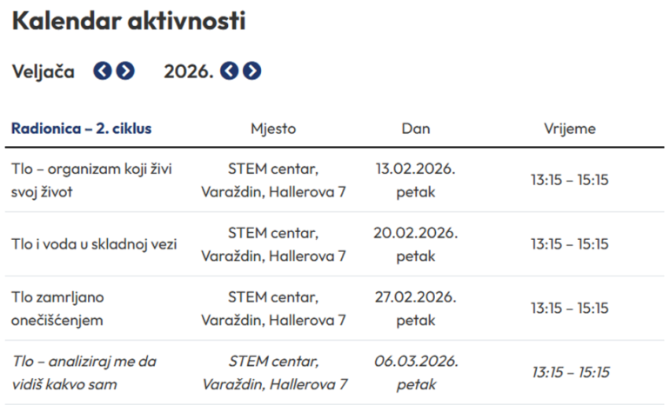The image size is (670, 412).
Task: Click the date 20.02.2026. petak
Action: pos(416,244)
